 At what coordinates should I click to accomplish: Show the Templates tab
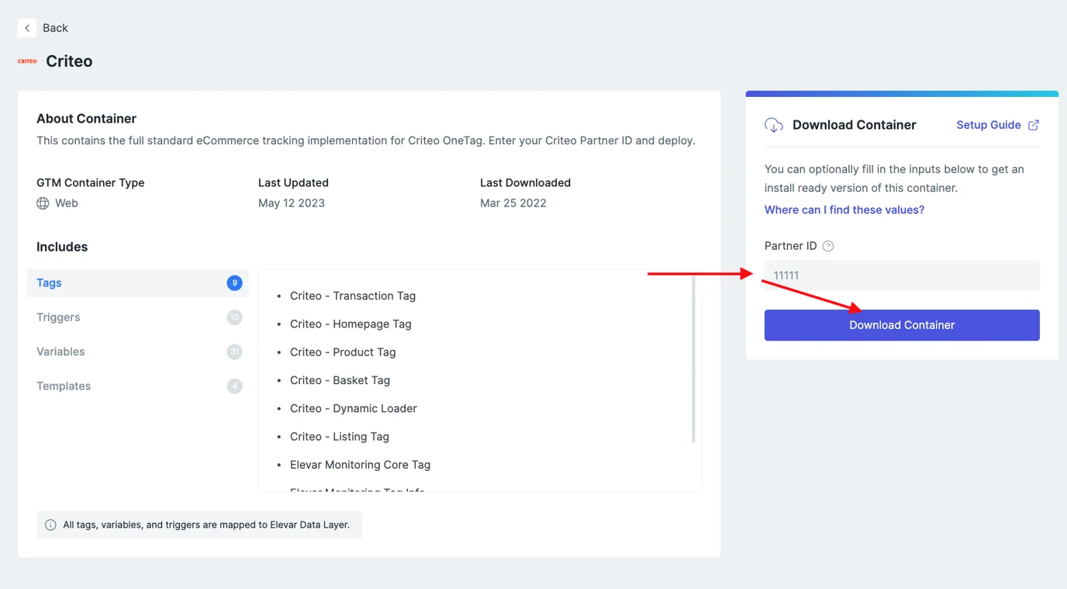pos(138,386)
